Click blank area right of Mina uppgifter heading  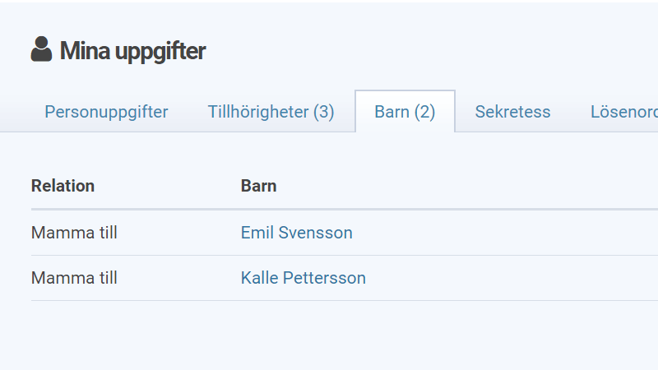(x=428, y=51)
